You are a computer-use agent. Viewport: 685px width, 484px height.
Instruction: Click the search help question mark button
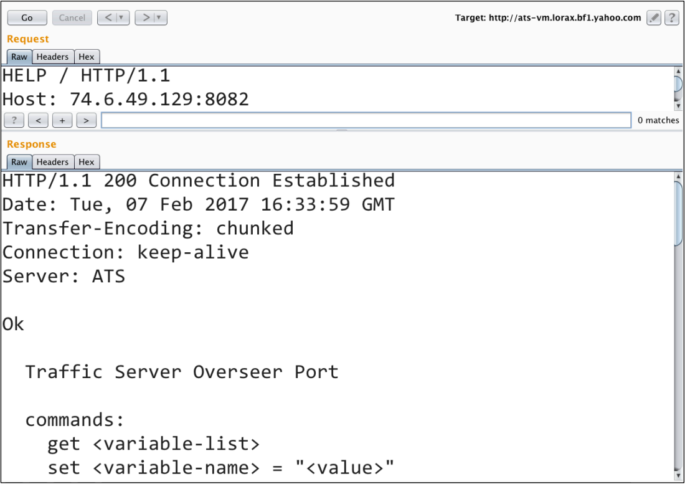(x=14, y=120)
